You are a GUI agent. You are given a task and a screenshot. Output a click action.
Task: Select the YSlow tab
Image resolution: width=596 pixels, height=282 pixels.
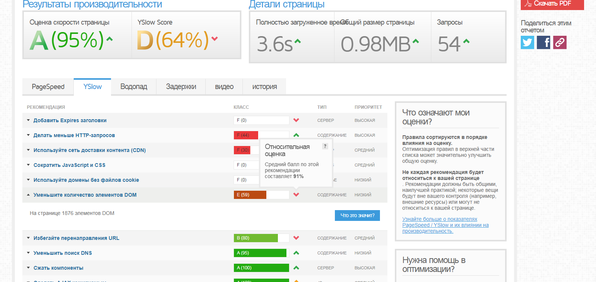click(x=92, y=87)
